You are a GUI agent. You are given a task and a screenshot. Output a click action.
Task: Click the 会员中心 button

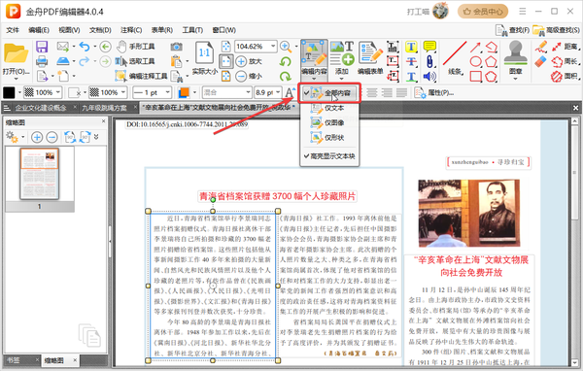pos(483,12)
